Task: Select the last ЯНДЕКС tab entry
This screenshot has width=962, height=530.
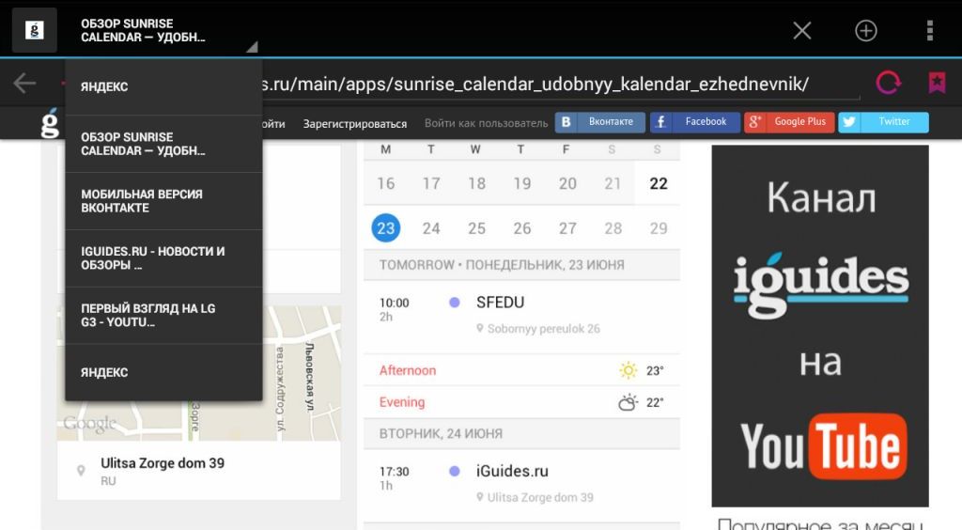Action: tap(163, 372)
